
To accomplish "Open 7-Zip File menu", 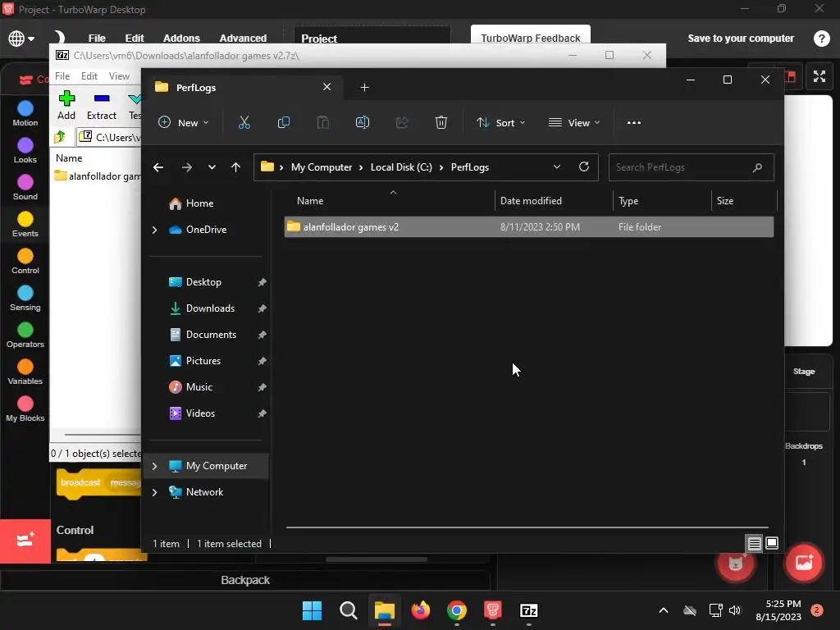I will [62, 76].
